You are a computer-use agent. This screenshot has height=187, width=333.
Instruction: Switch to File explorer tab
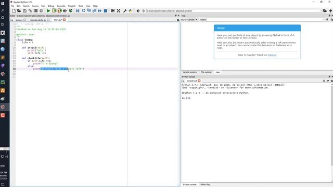tap(206, 72)
